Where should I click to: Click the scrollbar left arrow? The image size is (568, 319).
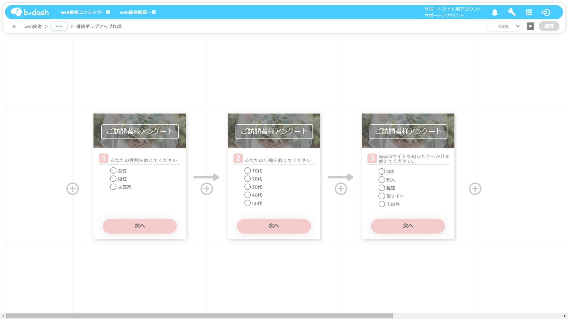pos(3,316)
